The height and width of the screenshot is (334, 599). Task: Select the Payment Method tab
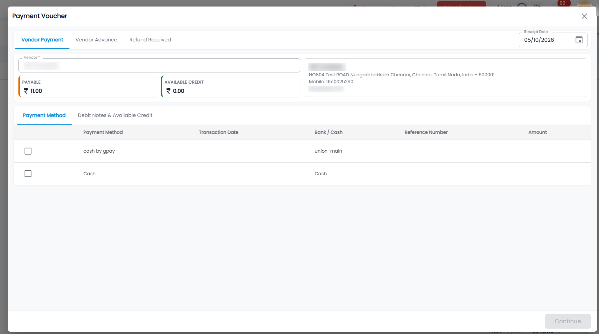click(x=44, y=115)
